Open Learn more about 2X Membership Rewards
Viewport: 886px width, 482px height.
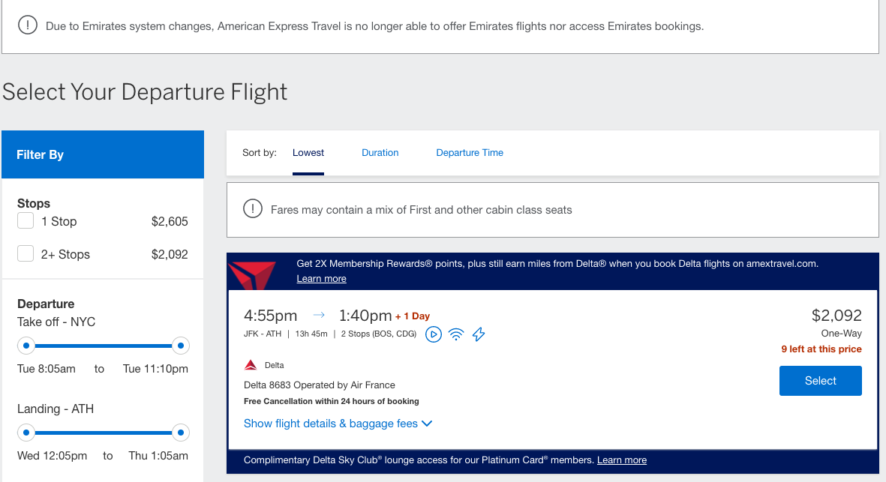[321, 279]
